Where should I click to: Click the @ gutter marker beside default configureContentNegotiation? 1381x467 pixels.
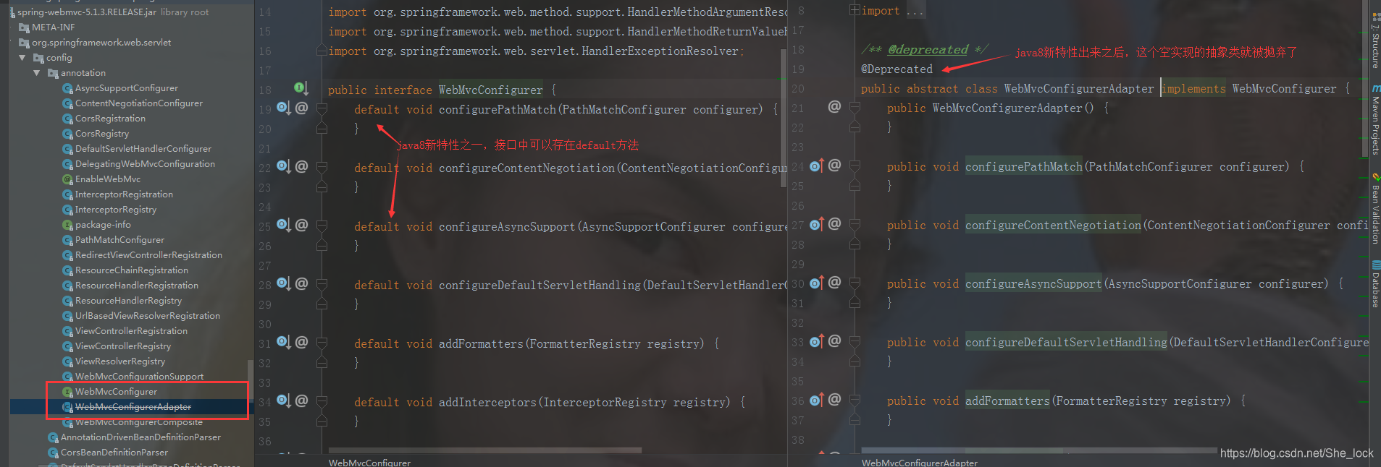pos(302,166)
